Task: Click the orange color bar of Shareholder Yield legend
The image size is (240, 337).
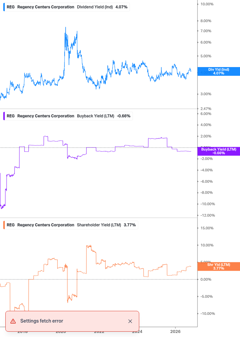Action: pos(4,225)
